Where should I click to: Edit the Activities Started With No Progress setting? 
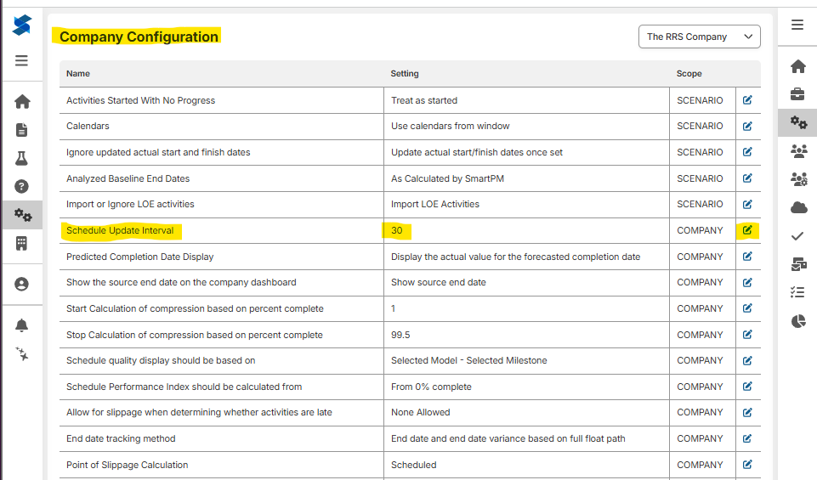point(747,100)
